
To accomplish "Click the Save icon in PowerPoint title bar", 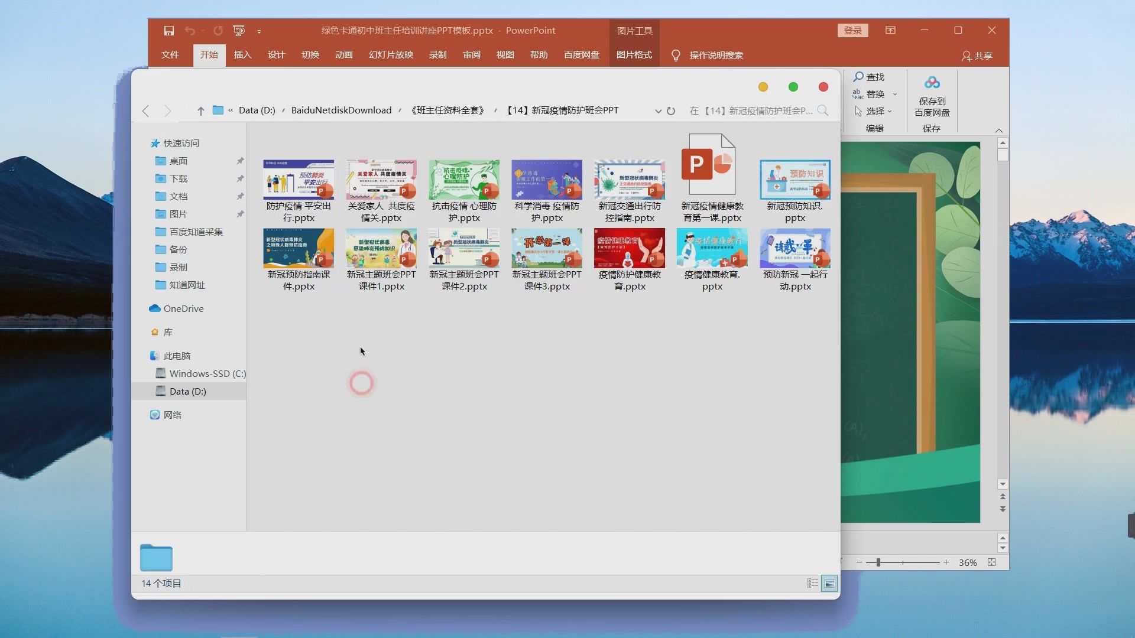I will (169, 31).
